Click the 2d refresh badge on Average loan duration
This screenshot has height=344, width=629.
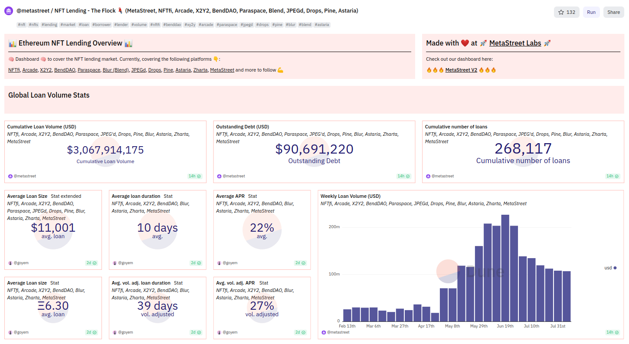tap(196, 263)
